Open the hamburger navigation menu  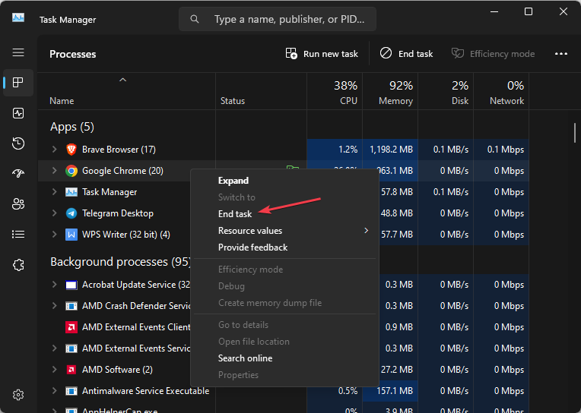point(18,52)
